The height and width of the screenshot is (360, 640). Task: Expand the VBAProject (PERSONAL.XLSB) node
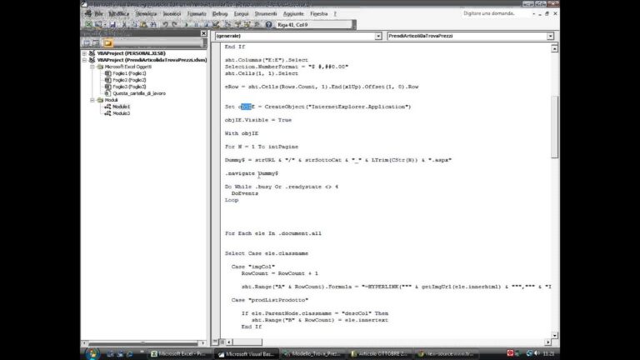tap(85, 53)
